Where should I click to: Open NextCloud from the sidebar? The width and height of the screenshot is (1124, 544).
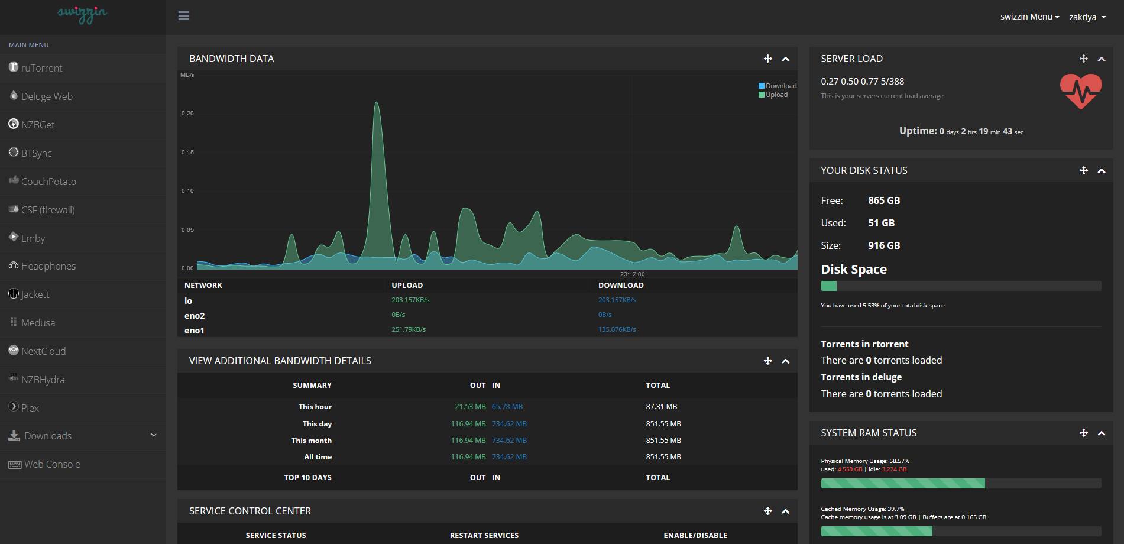(43, 351)
